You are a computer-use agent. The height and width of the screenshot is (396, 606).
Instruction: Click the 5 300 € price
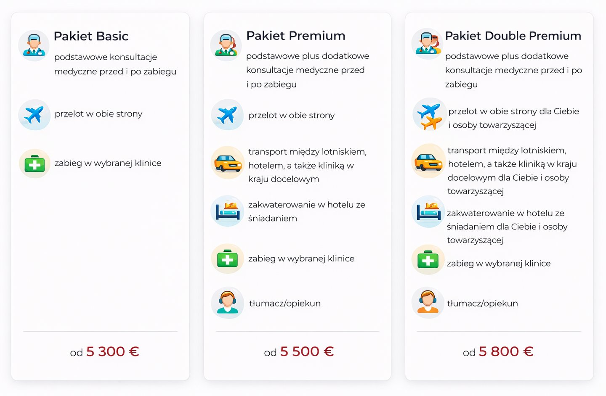click(112, 351)
